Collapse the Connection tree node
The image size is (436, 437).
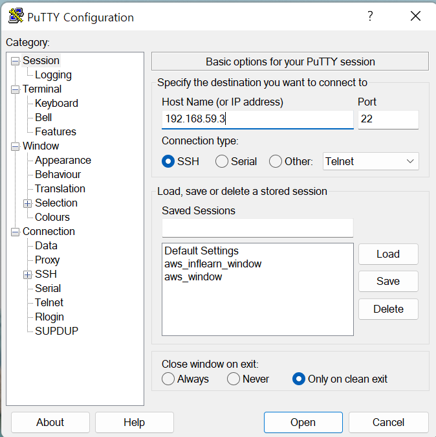pos(16,232)
